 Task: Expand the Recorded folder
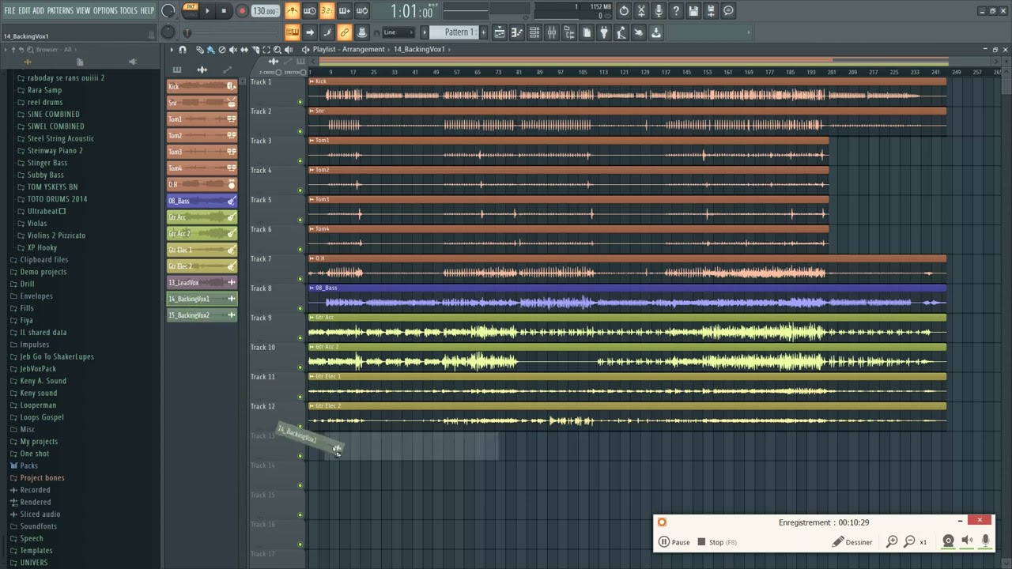pyautogui.click(x=35, y=490)
